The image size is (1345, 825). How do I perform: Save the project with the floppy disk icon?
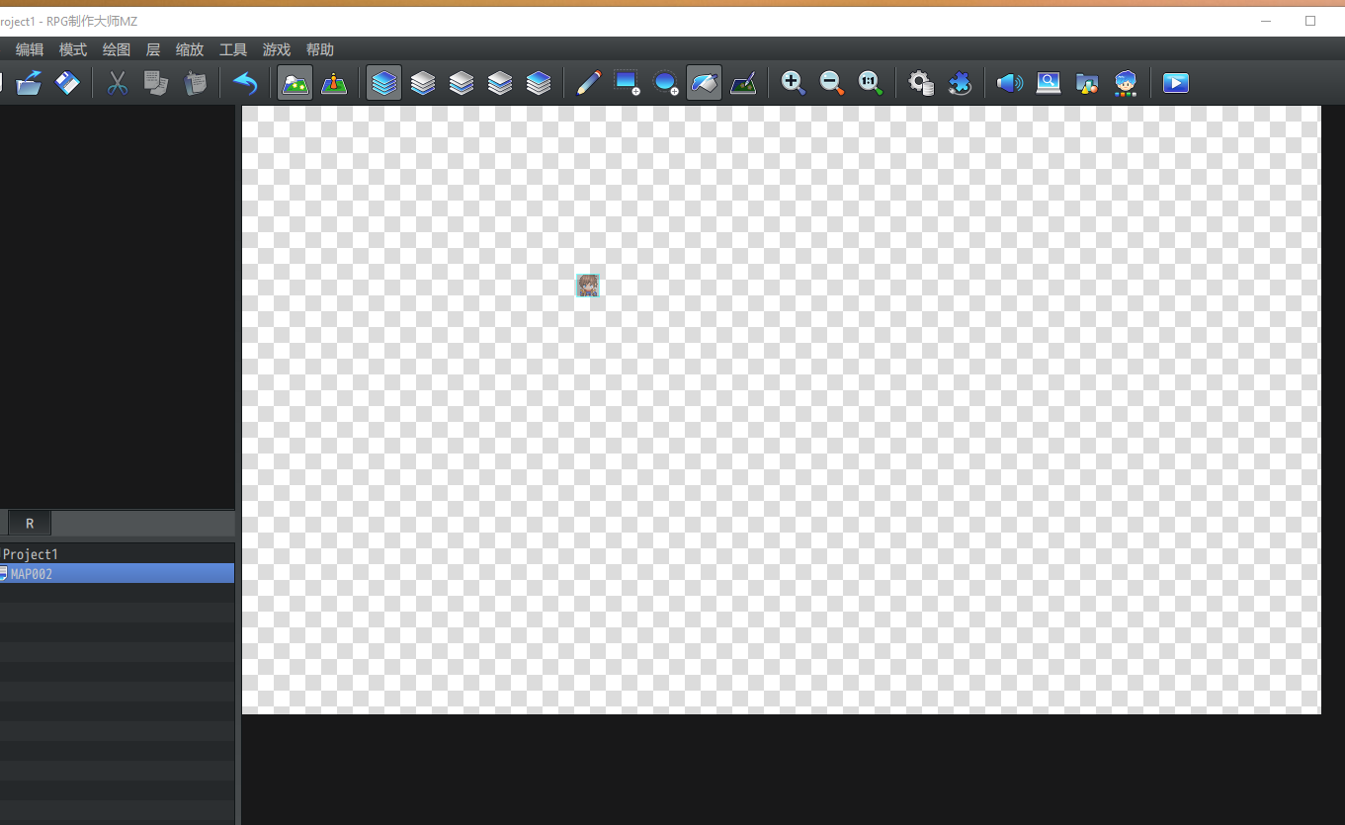coord(67,83)
